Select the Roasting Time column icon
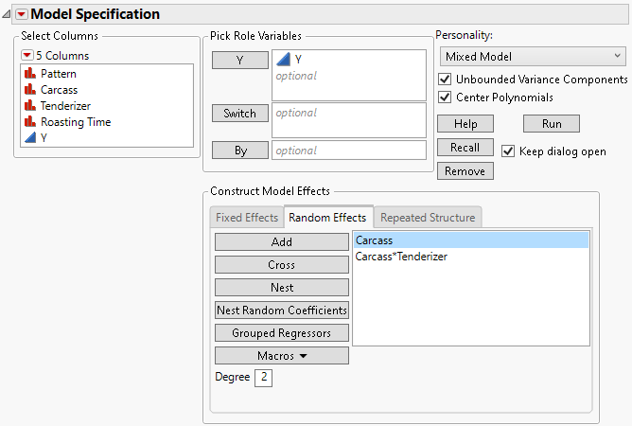632x426 pixels. pyautogui.click(x=28, y=121)
